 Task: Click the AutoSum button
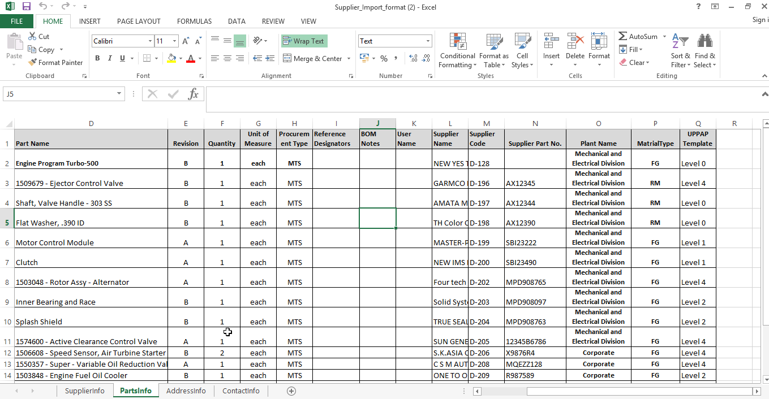(x=638, y=36)
